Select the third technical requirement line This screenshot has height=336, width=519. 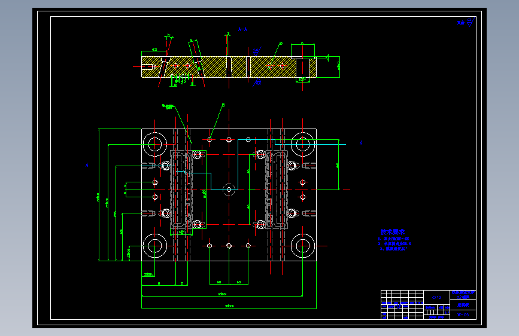coord(393,249)
